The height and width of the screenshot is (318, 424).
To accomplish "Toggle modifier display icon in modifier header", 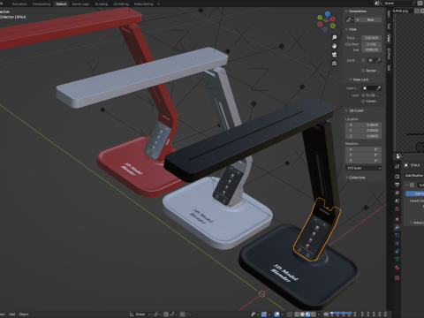I will (412, 185).
